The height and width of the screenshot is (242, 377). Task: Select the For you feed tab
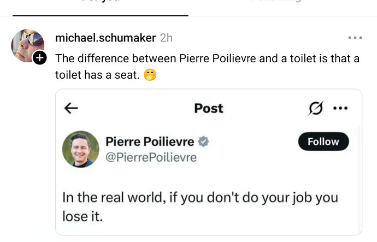(x=101, y=1)
